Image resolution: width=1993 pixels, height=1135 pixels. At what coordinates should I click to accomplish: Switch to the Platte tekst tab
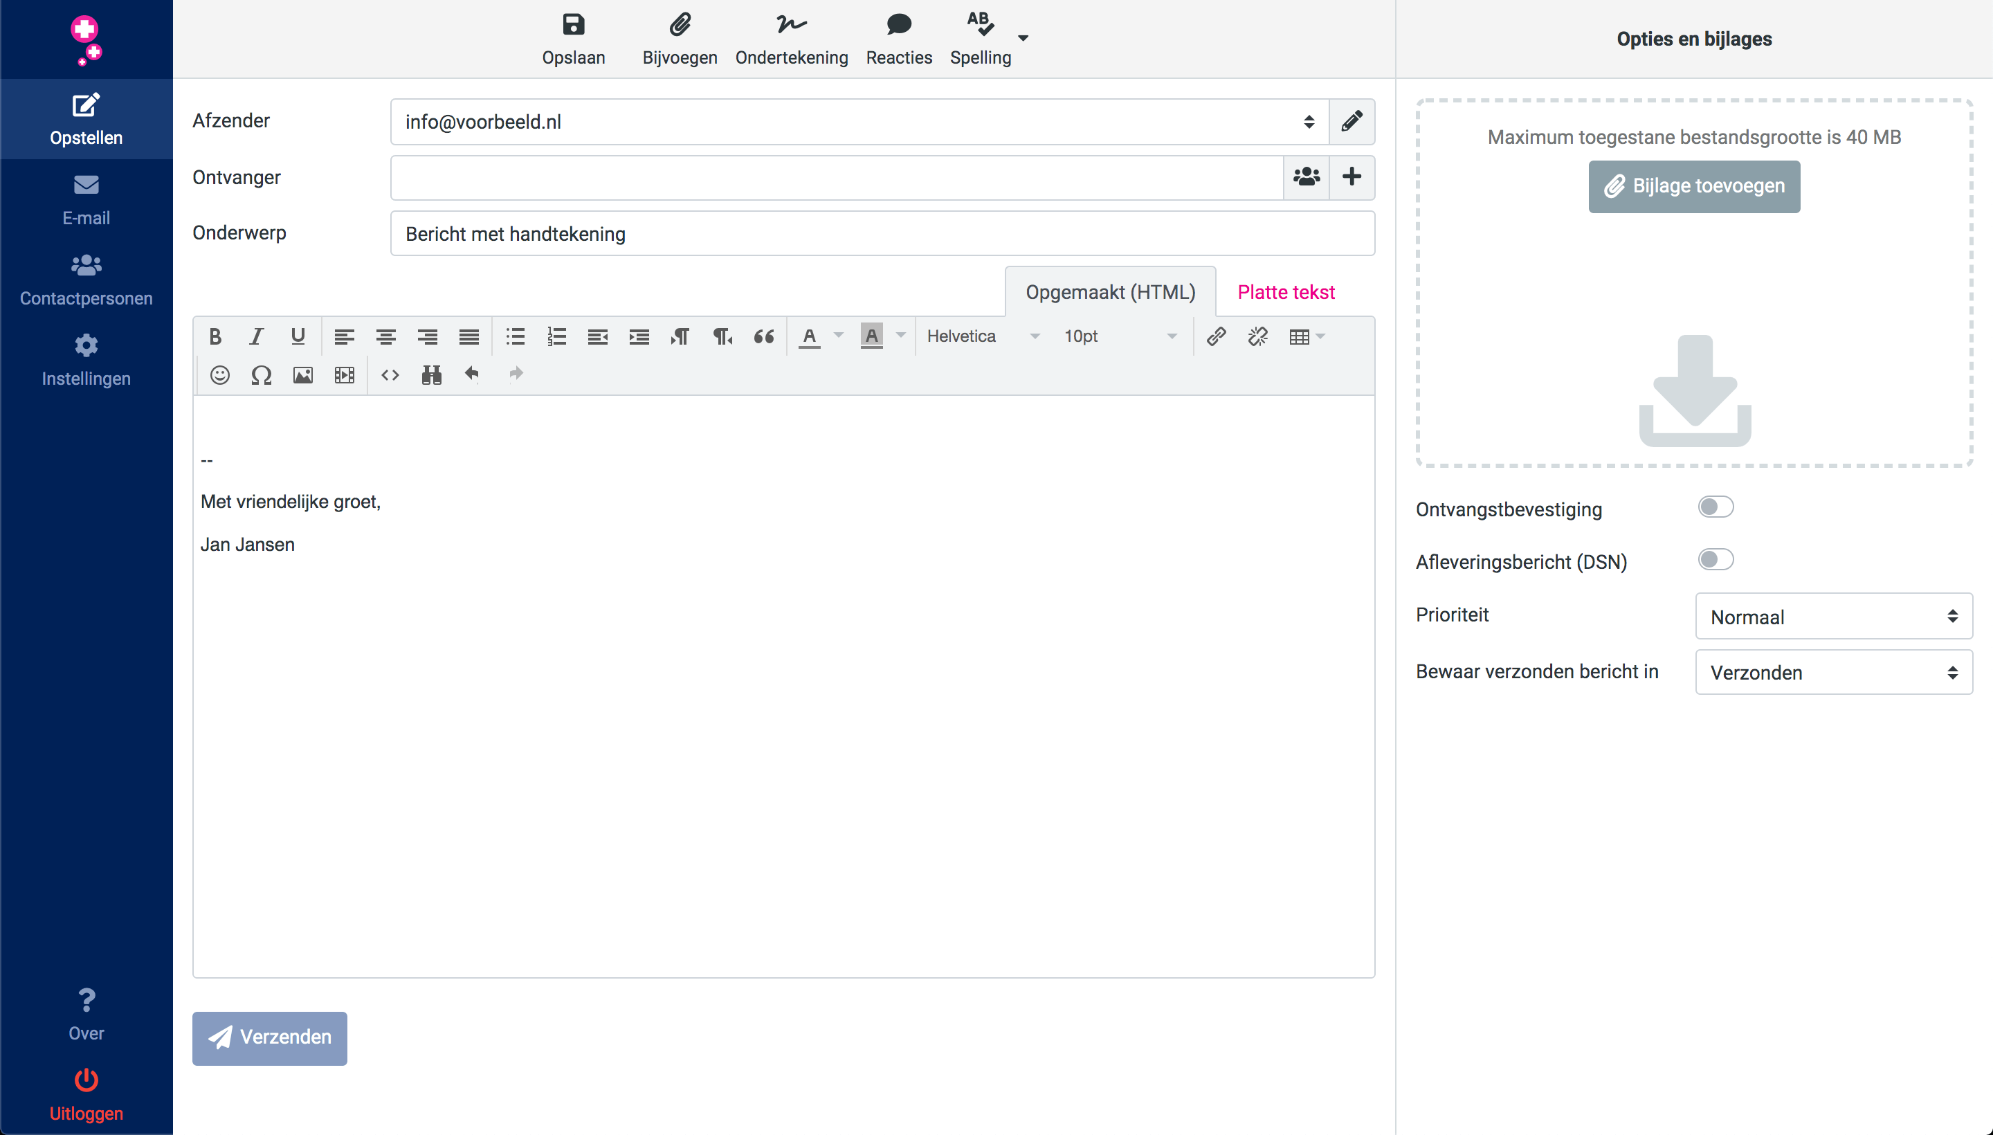pos(1285,292)
